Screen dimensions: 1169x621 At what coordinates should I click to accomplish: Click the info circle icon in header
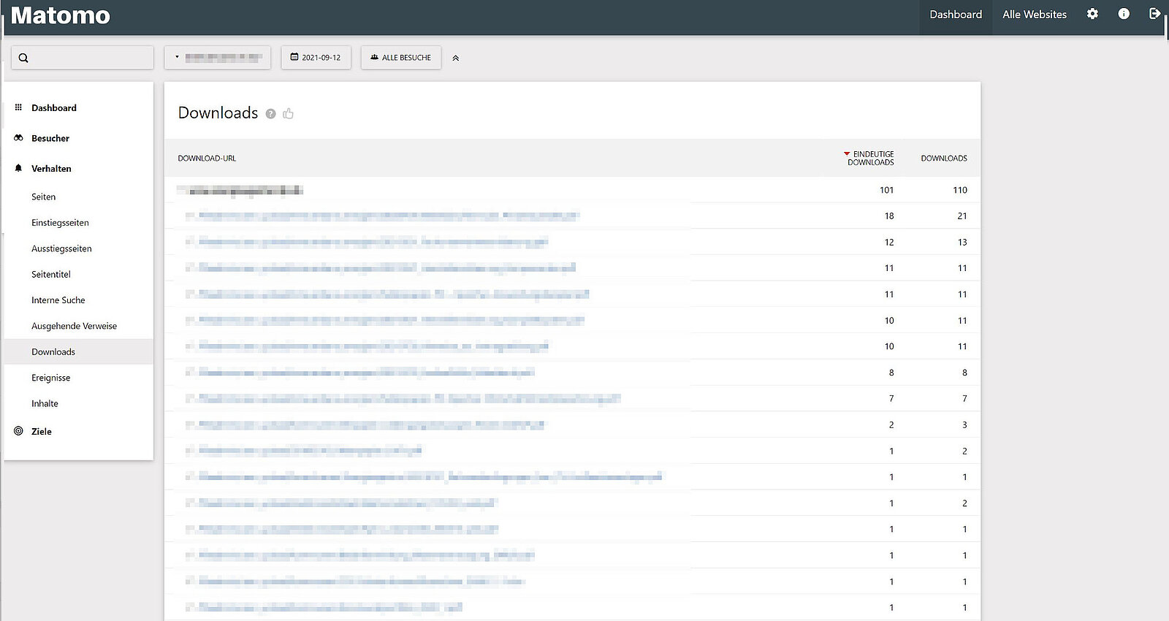click(1124, 14)
